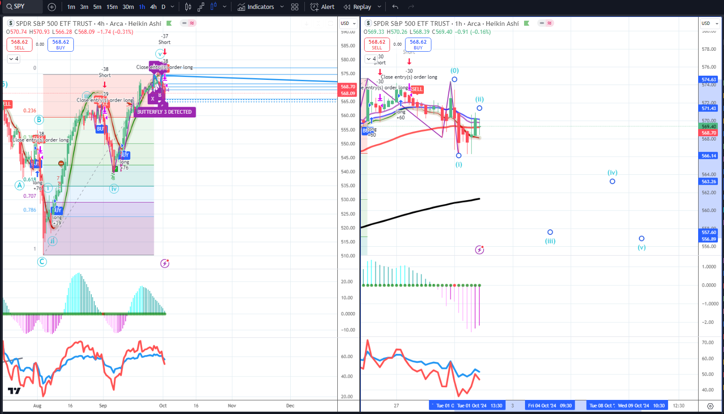724x414 pixels.
Task: Click the step line chart style icon
Action: 201,7
